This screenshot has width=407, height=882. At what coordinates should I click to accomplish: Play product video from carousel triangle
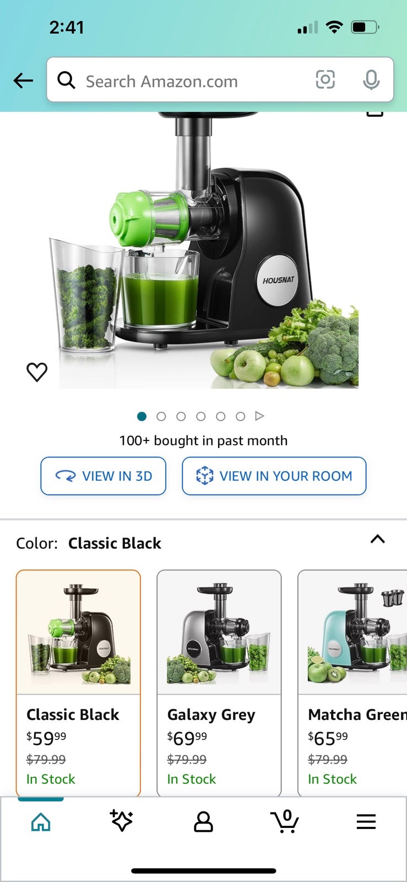pyautogui.click(x=259, y=416)
